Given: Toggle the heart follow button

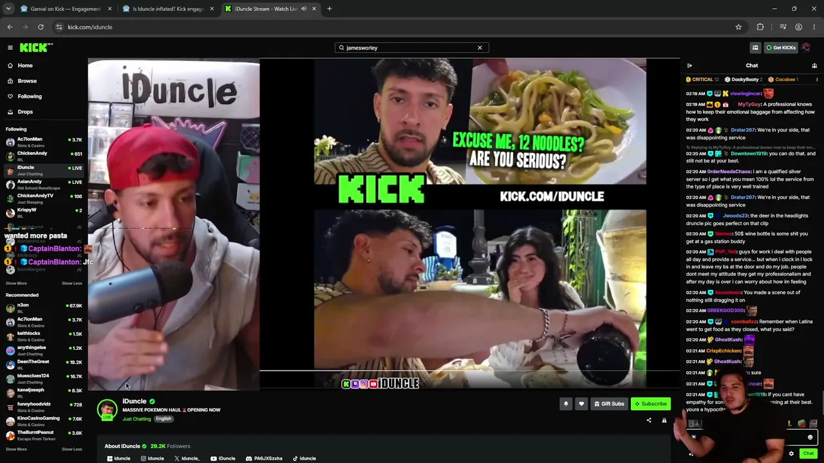Looking at the screenshot, I should tap(581, 404).
